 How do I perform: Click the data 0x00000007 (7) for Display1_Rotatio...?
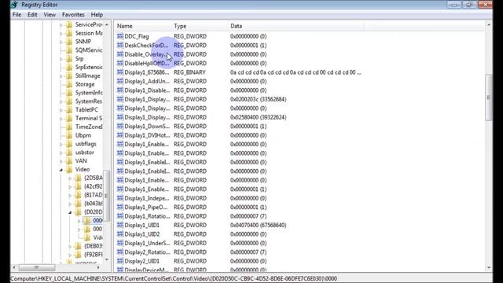pos(248,216)
